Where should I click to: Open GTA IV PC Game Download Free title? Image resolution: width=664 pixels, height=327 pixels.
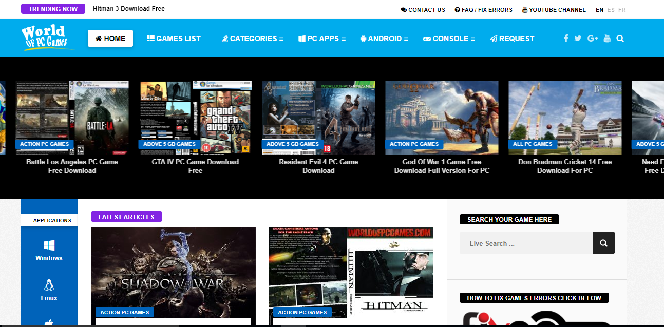point(195,166)
